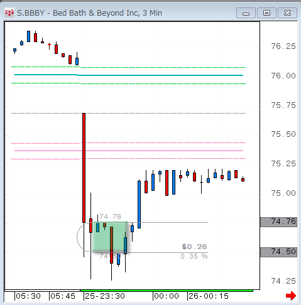Click the 75.00 price axis label
301x305 pixels.
(x=283, y=193)
